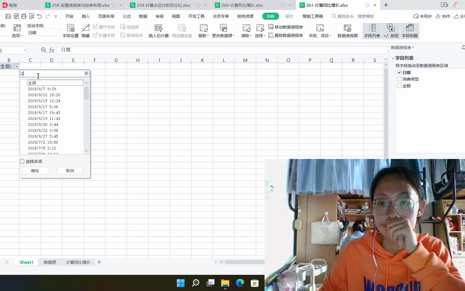Open quick access toolbar customize dropdown
Image resolution: width=465 pixels, height=291 pixels.
coord(56,16)
